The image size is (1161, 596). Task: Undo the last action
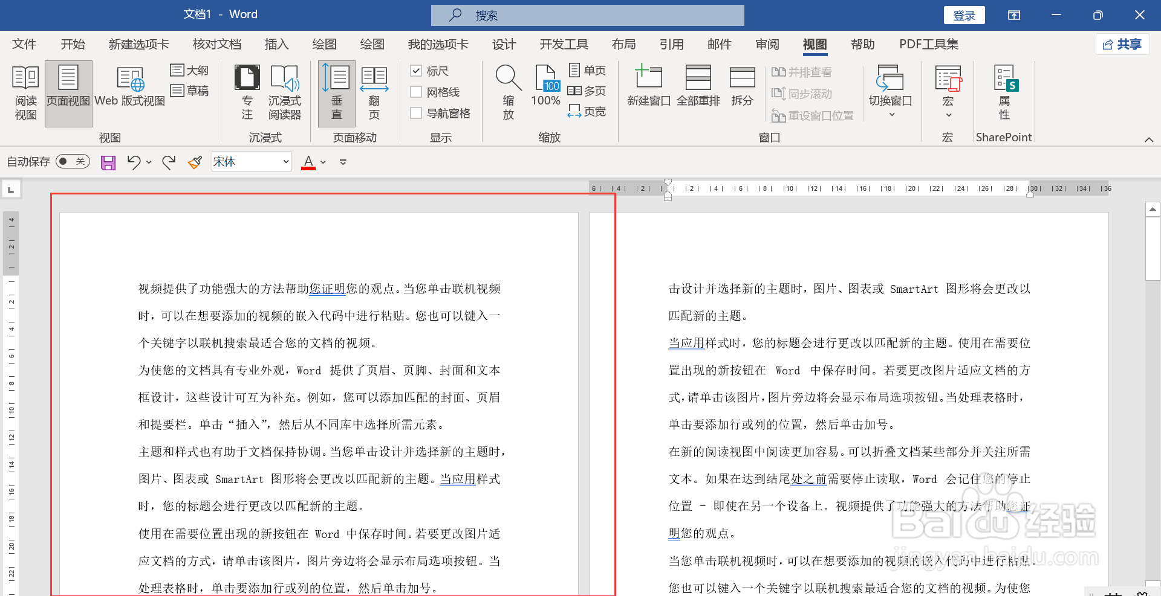click(x=134, y=162)
